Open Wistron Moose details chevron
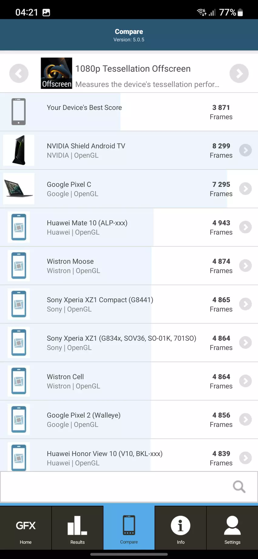This screenshot has height=559, width=258. point(245,266)
